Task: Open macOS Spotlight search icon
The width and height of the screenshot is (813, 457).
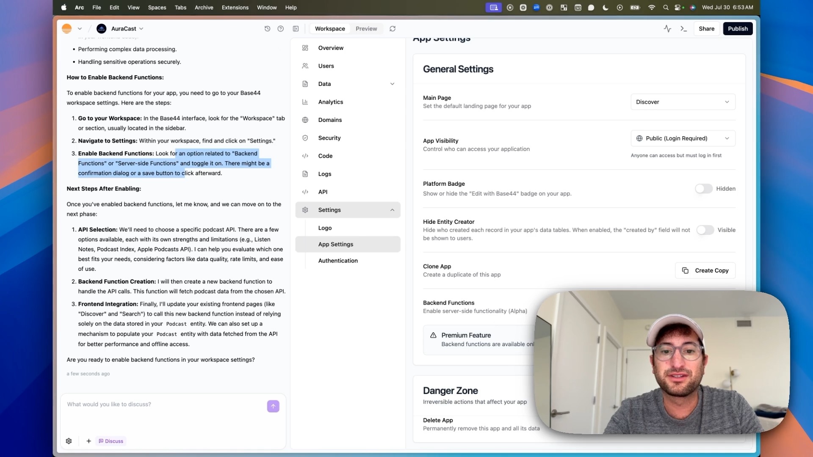Action: click(x=666, y=8)
